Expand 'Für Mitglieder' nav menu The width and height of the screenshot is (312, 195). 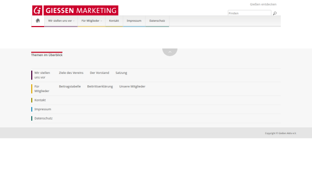(92, 21)
